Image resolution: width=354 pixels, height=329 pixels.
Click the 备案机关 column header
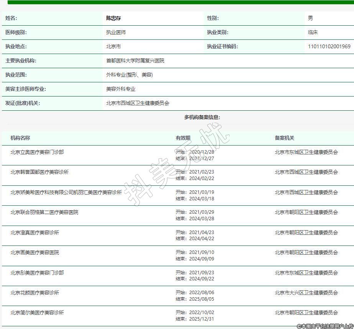(284, 138)
